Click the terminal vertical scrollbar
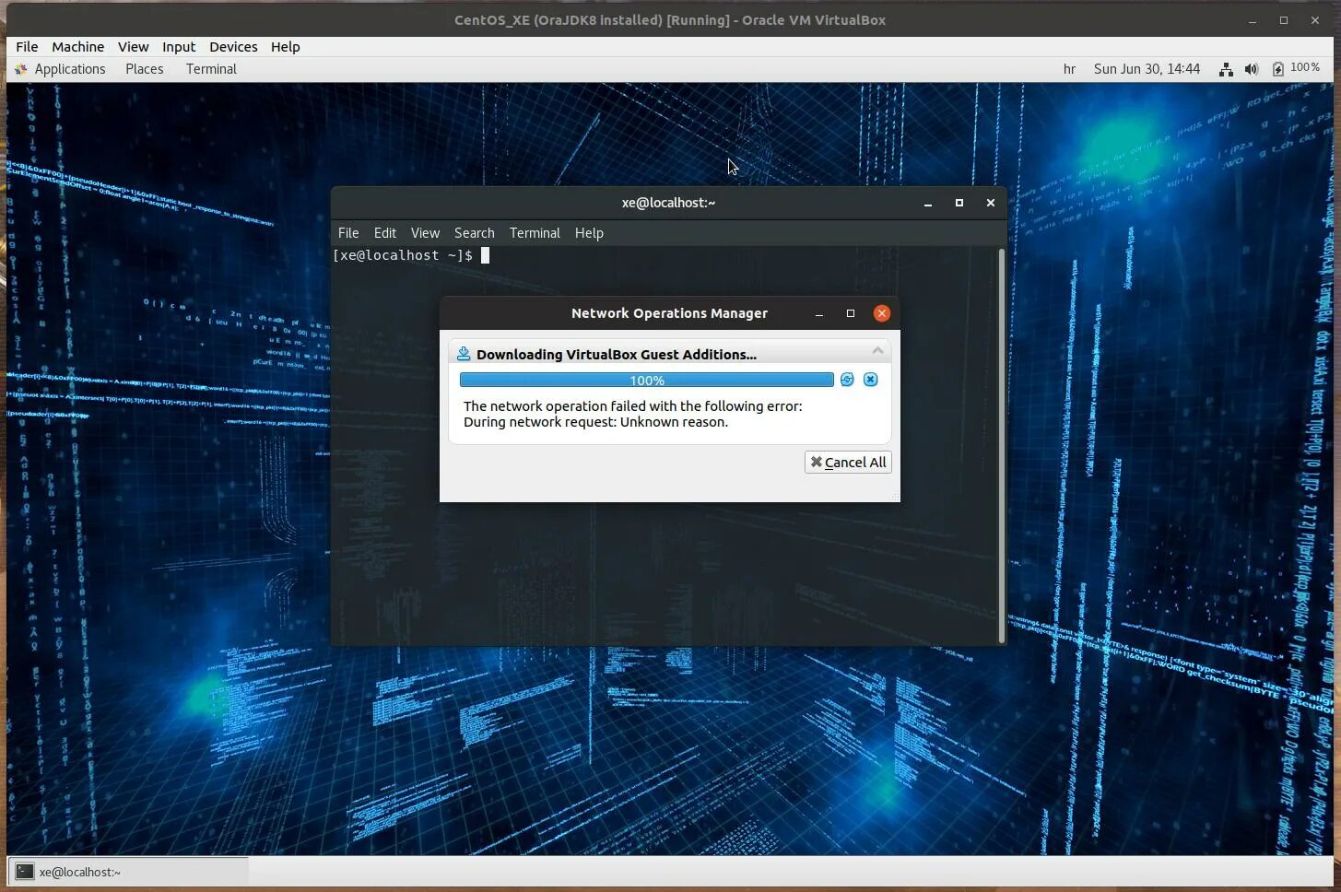1341x892 pixels. point(1002,446)
